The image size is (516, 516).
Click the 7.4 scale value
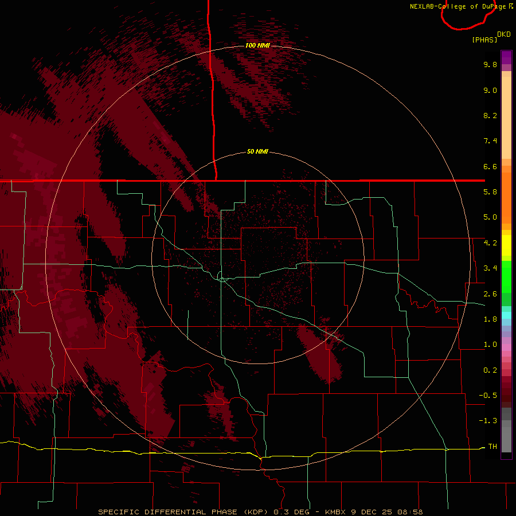[490, 141]
